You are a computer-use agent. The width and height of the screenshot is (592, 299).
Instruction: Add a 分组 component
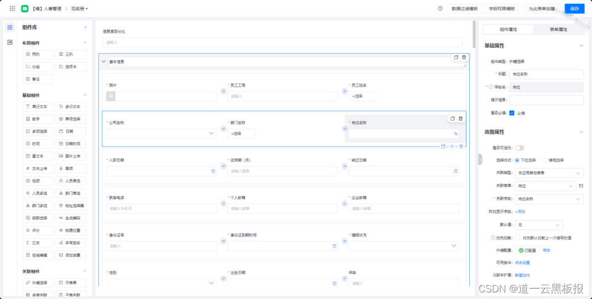tap(38, 67)
